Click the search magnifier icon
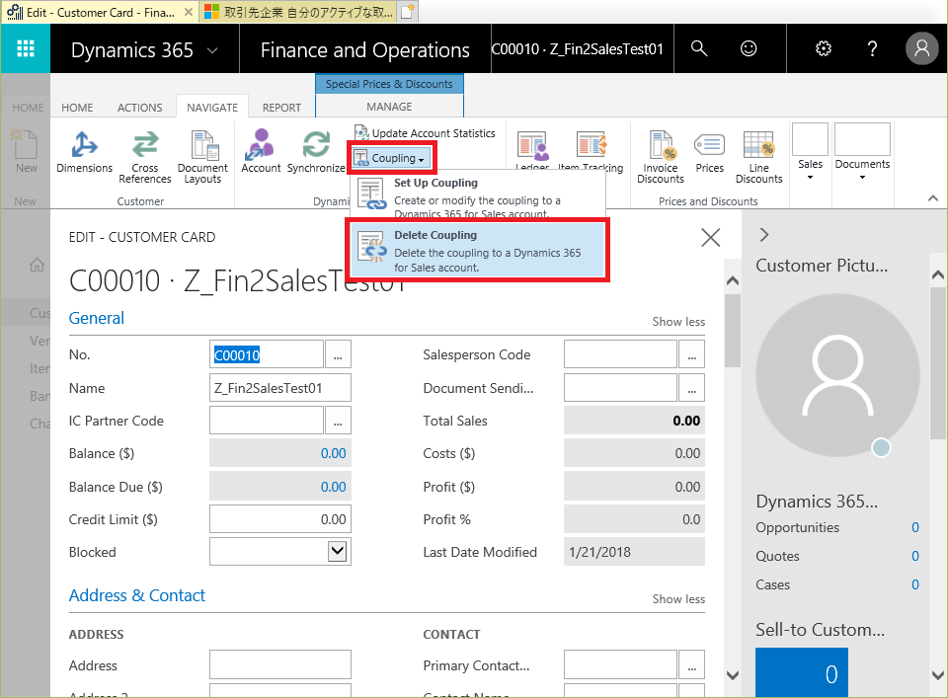This screenshot has height=698, width=948. click(x=699, y=48)
